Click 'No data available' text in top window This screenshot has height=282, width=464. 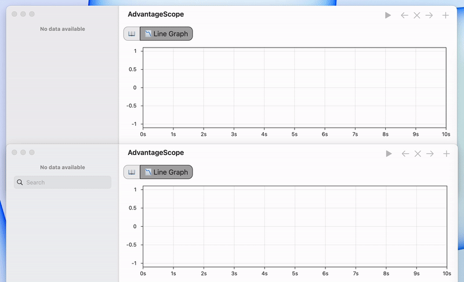pos(63,29)
